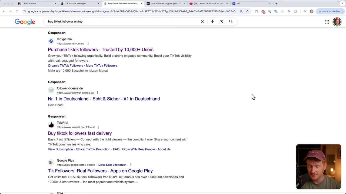This screenshot has width=346, height=194.
Task: Switch to the TikTok Ads Manager tab
Action: [x=75, y=4]
